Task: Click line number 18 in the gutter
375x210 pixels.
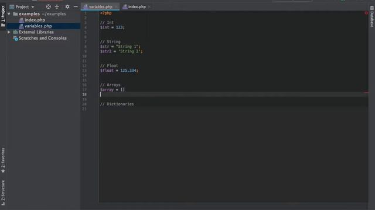Action: coord(84,94)
